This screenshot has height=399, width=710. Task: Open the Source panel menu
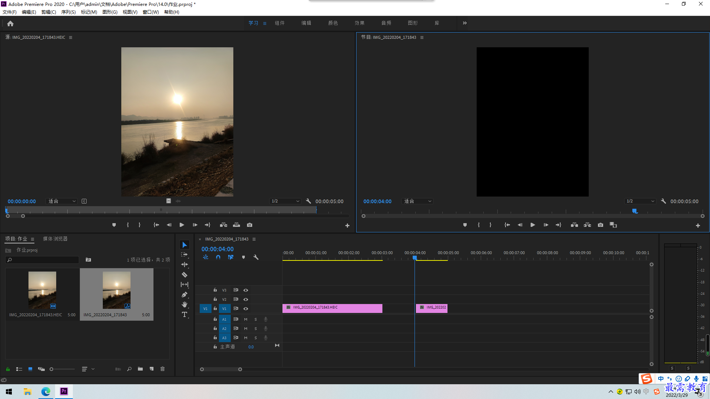click(71, 37)
